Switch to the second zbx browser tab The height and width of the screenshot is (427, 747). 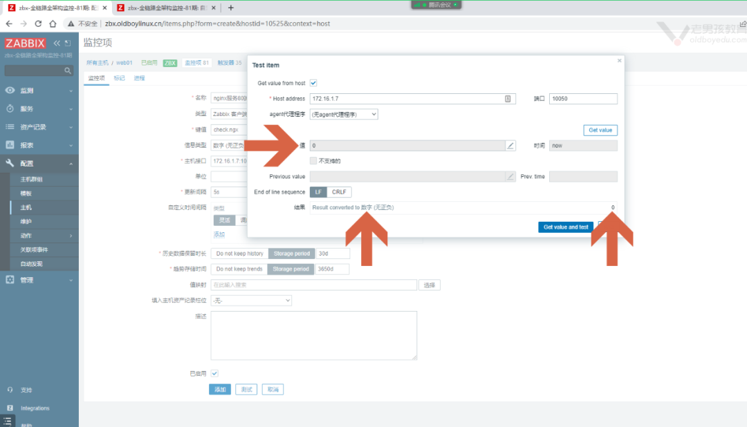pyautogui.click(x=166, y=8)
